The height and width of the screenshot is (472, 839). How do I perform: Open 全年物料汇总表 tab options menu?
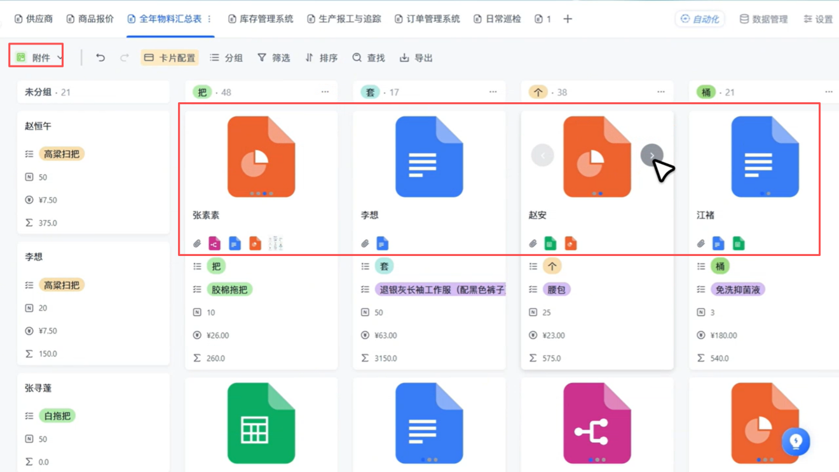210,19
